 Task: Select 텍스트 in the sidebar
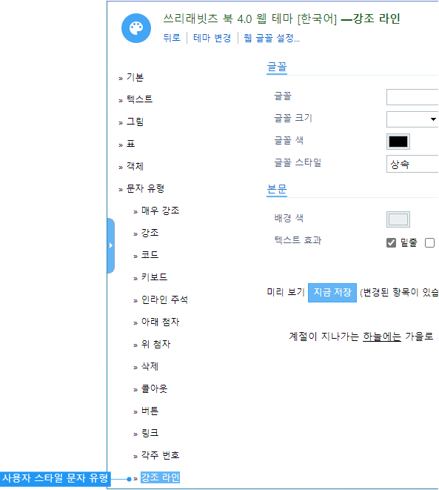pos(139,99)
